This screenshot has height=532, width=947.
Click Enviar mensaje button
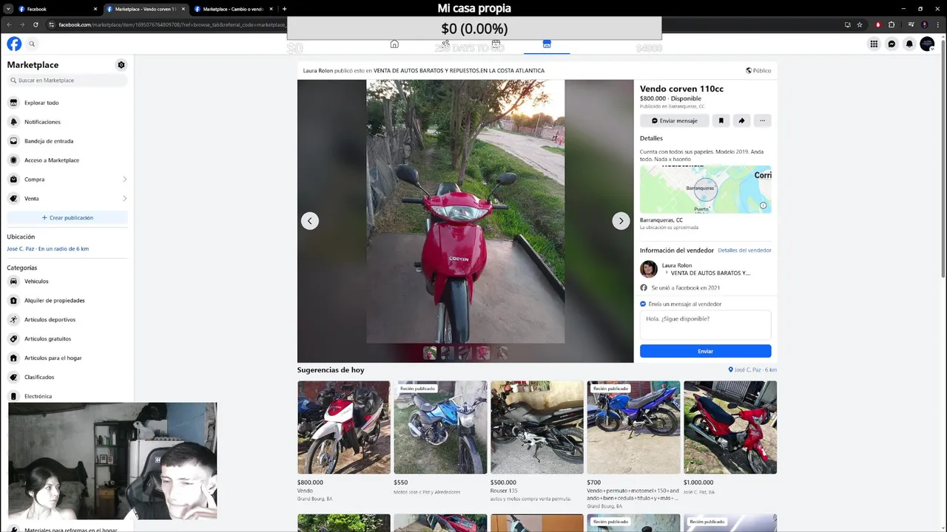pyautogui.click(x=675, y=120)
